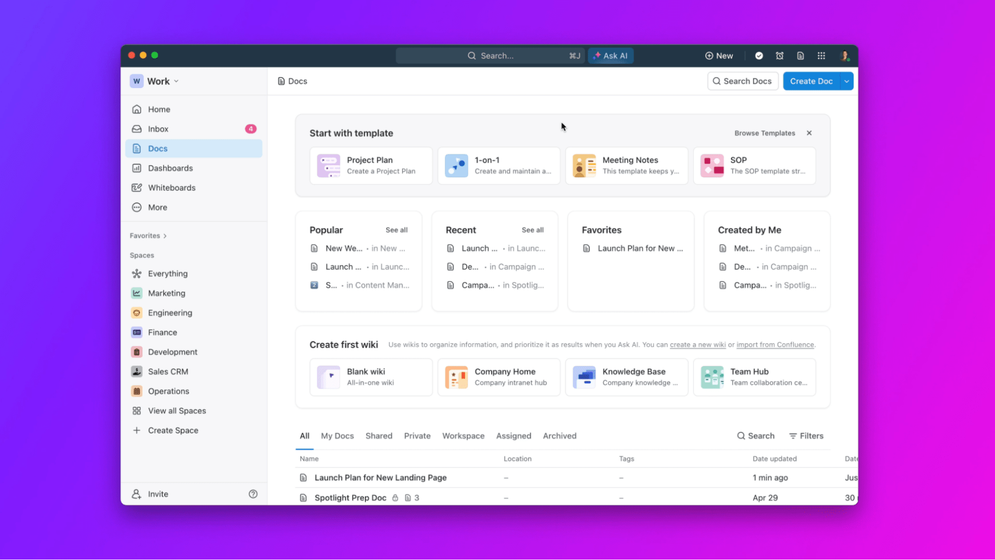Click the completed-tasks checkmark icon
Image resolution: width=995 pixels, height=560 pixels.
click(759, 55)
